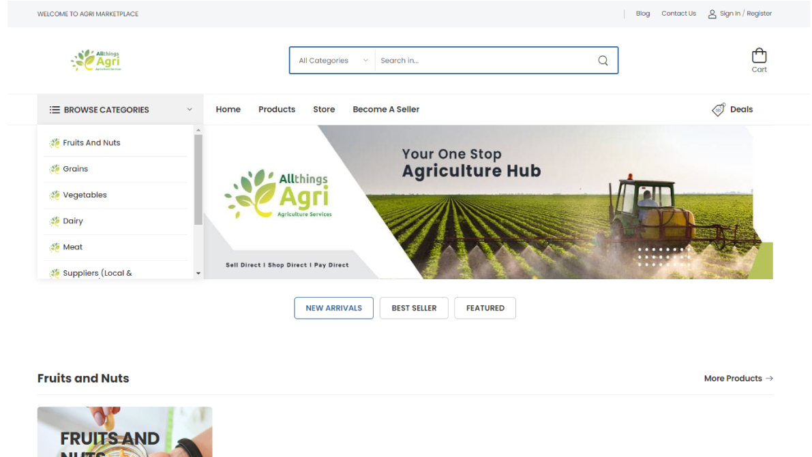Open the All Categories dropdown
The height and width of the screenshot is (457, 812).
tap(333, 61)
